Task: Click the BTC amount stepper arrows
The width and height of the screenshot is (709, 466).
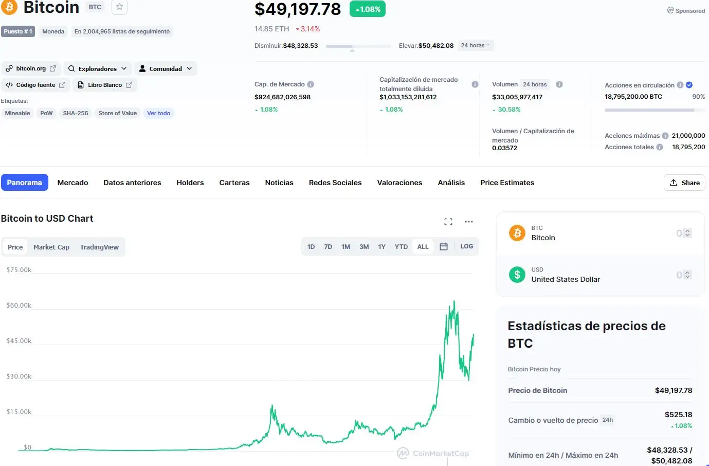Action: (687, 233)
